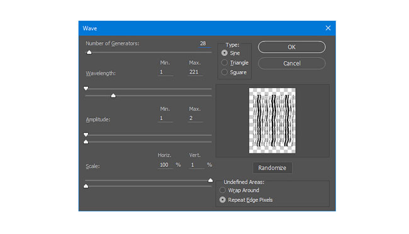Click the Wavelength Max slider handle
Image resolution: width=409 pixels, height=234 pixels.
113,96
